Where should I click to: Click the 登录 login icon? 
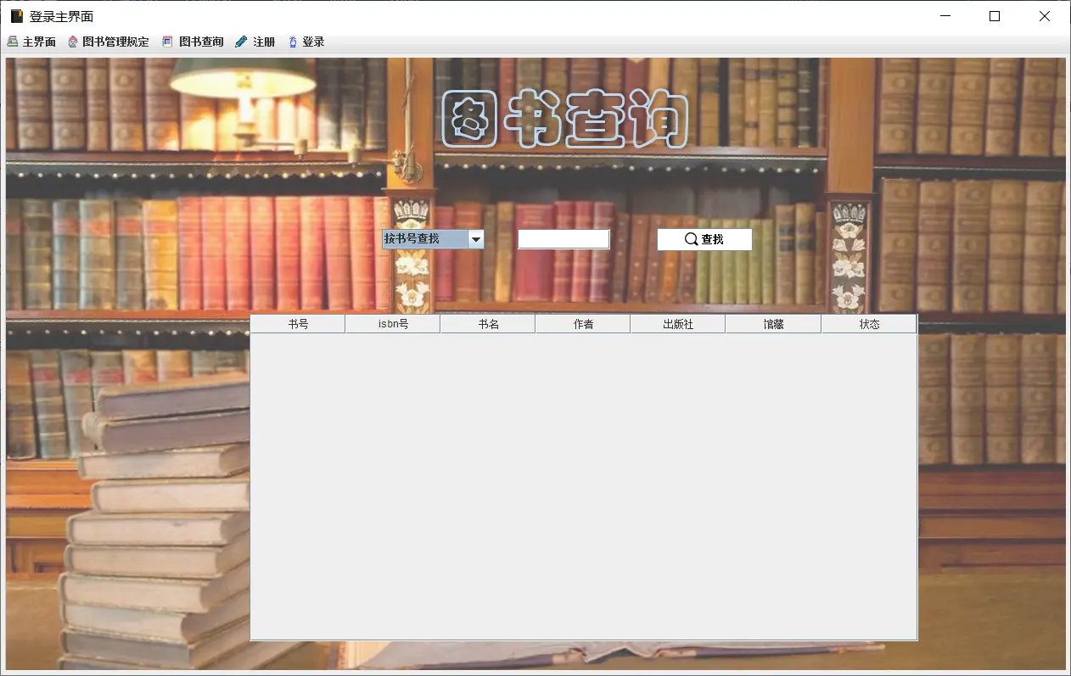pos(293,40)
